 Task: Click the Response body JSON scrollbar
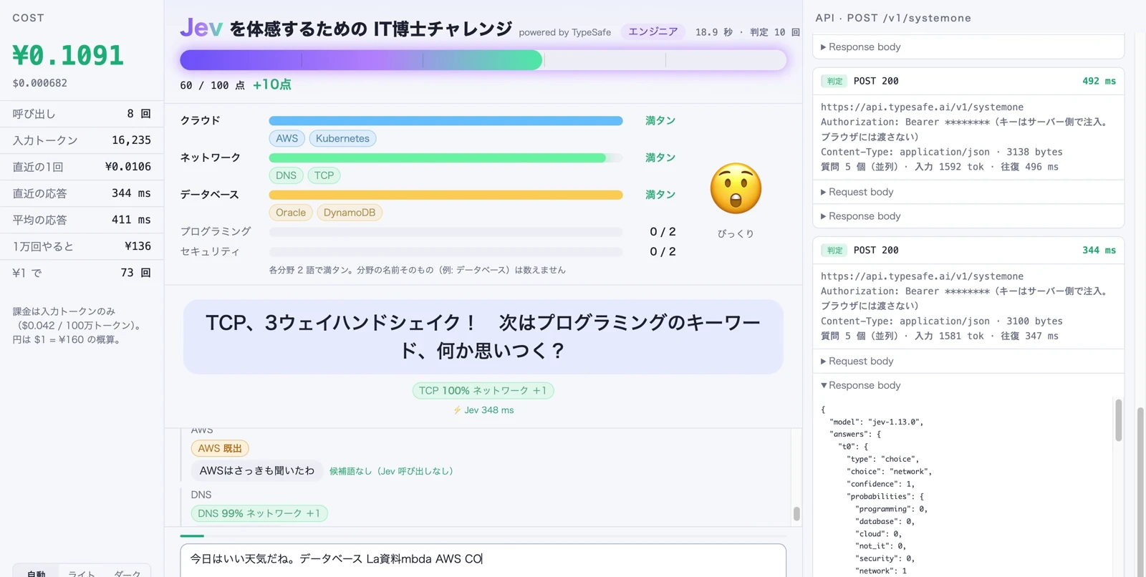click(1119, 420)
